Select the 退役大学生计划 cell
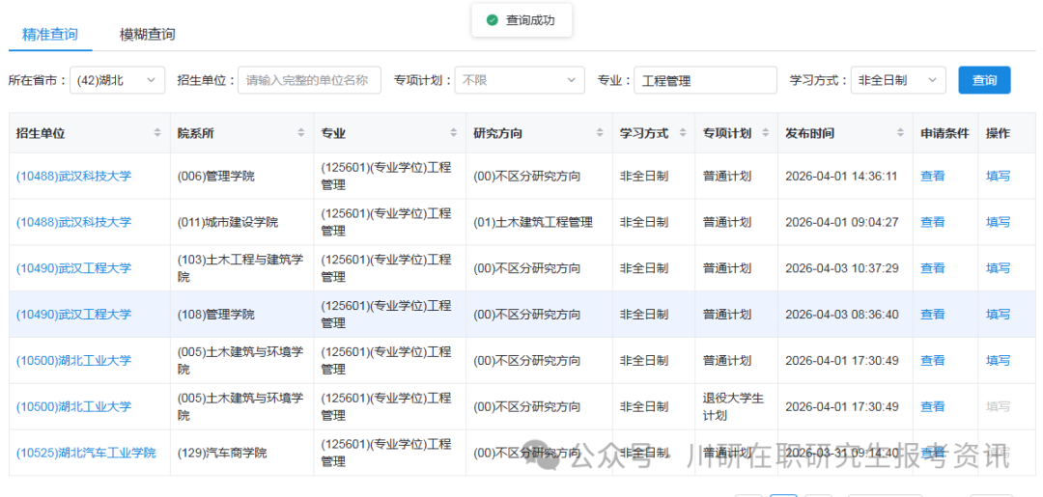The image size is (1043, 497). tap(734, 406)
